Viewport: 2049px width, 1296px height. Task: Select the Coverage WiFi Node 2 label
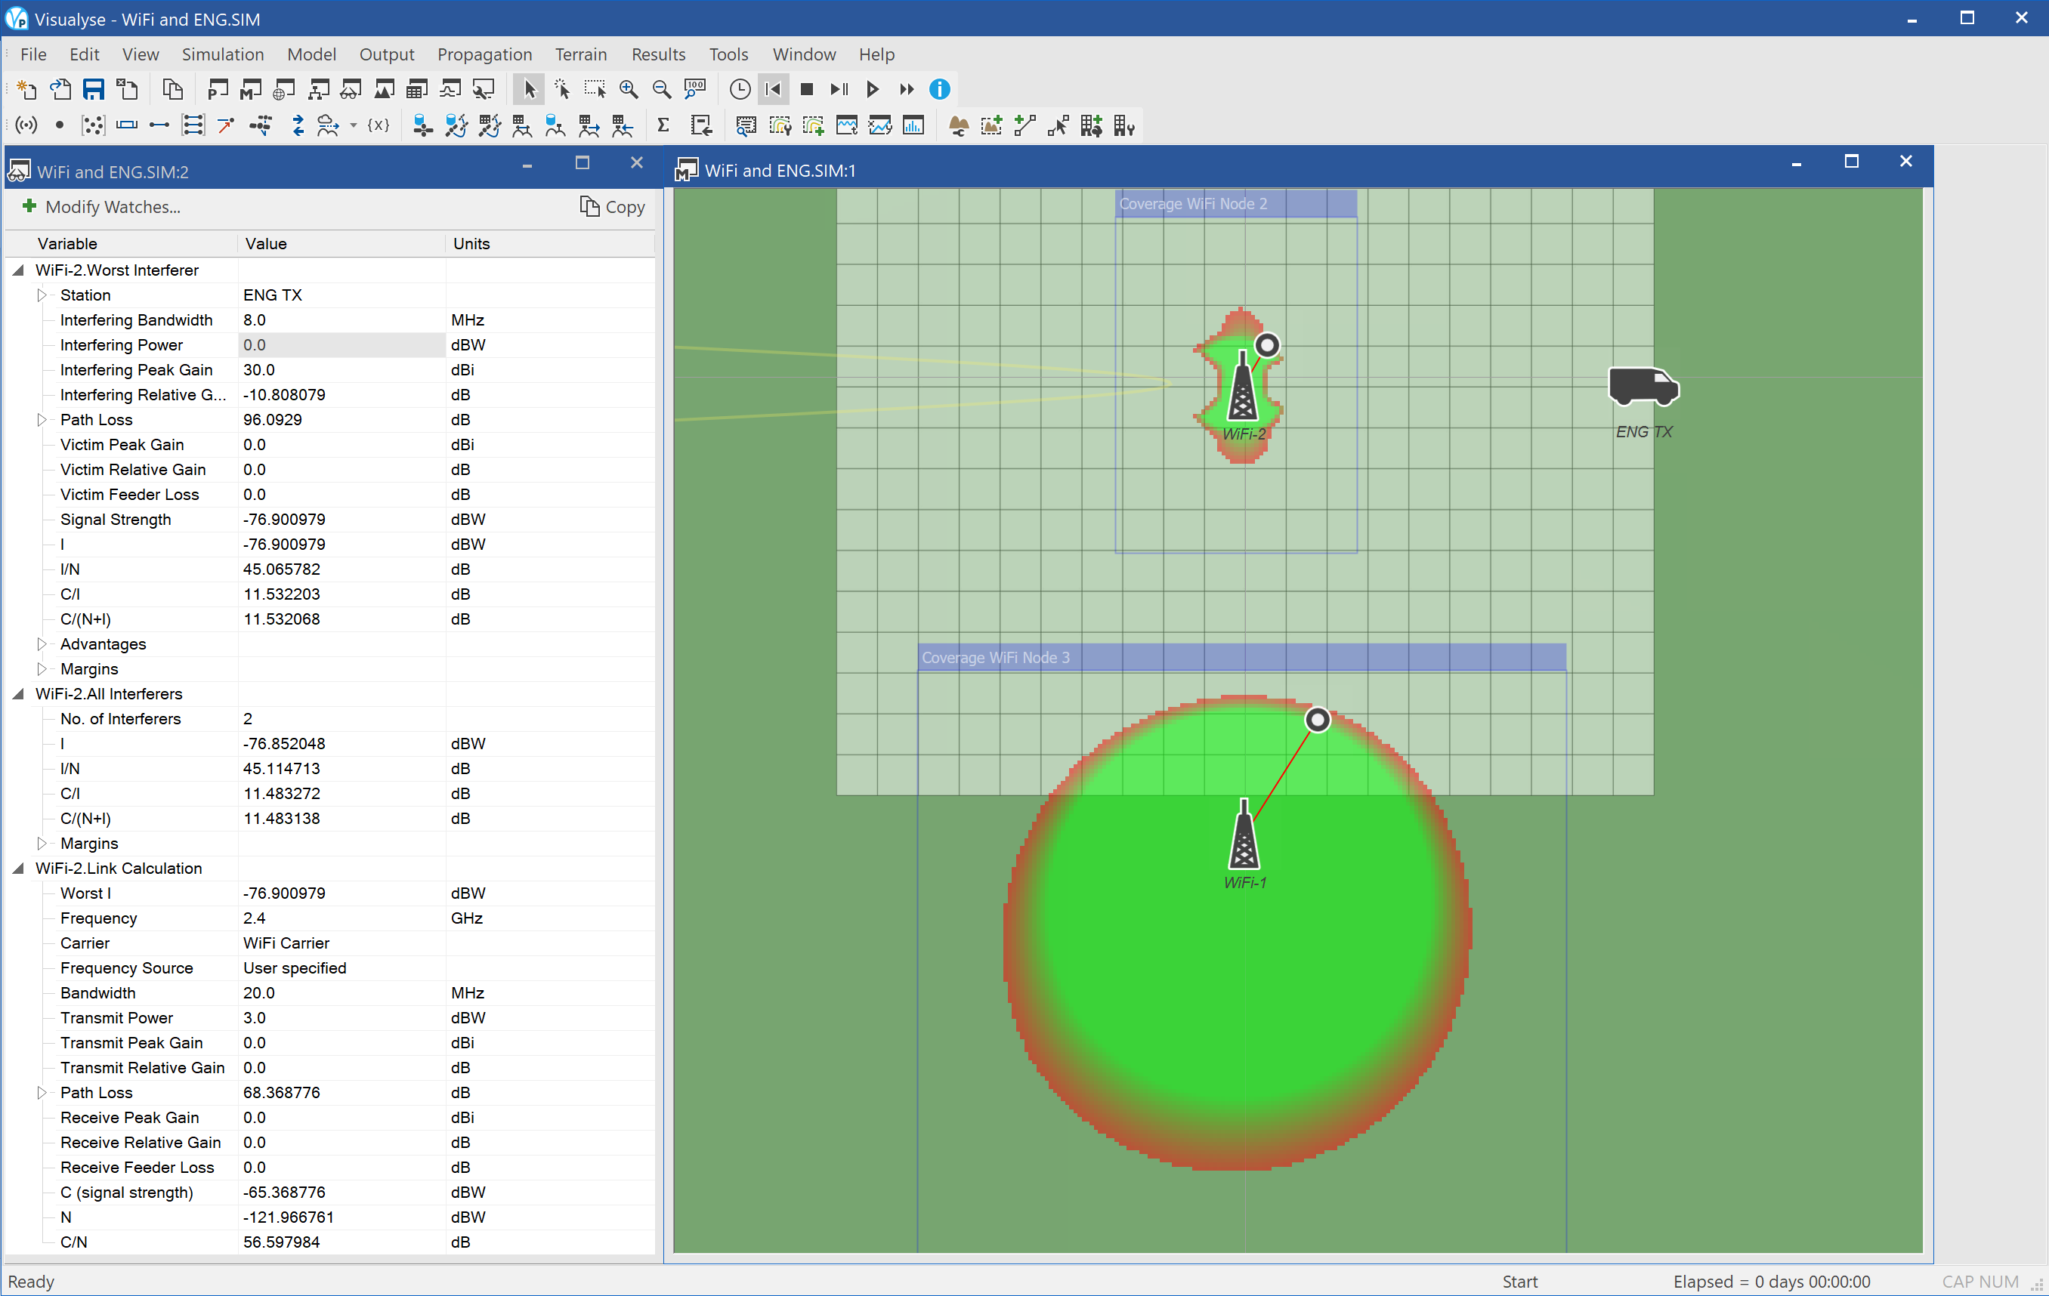click(x=1193, y=204)
